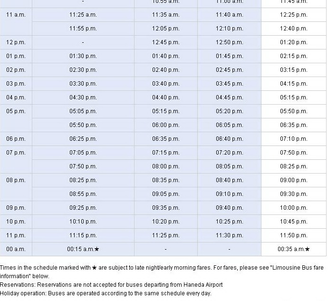Click the 11:25 a.m. departure time

83,15
